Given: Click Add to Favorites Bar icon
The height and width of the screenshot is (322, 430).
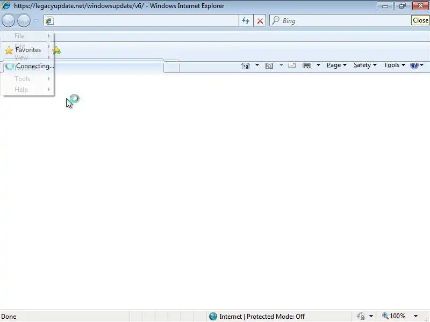Looking at the screenshot, I should [x=56, y=50].
